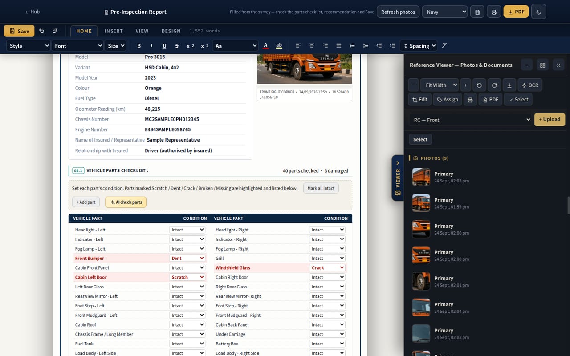570x356 pixels.
Task: Switch to the DESIGN tab
Action: click(171, 31)
